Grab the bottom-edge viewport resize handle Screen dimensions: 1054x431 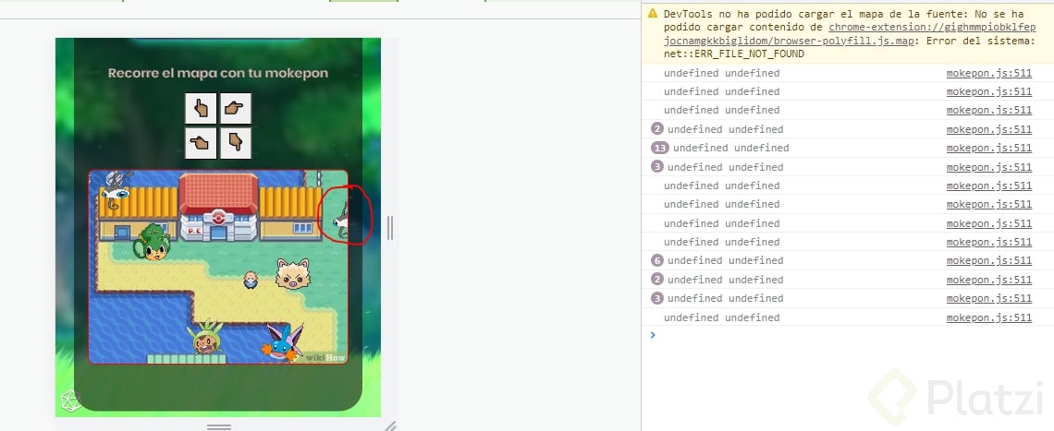coord(219,426)
